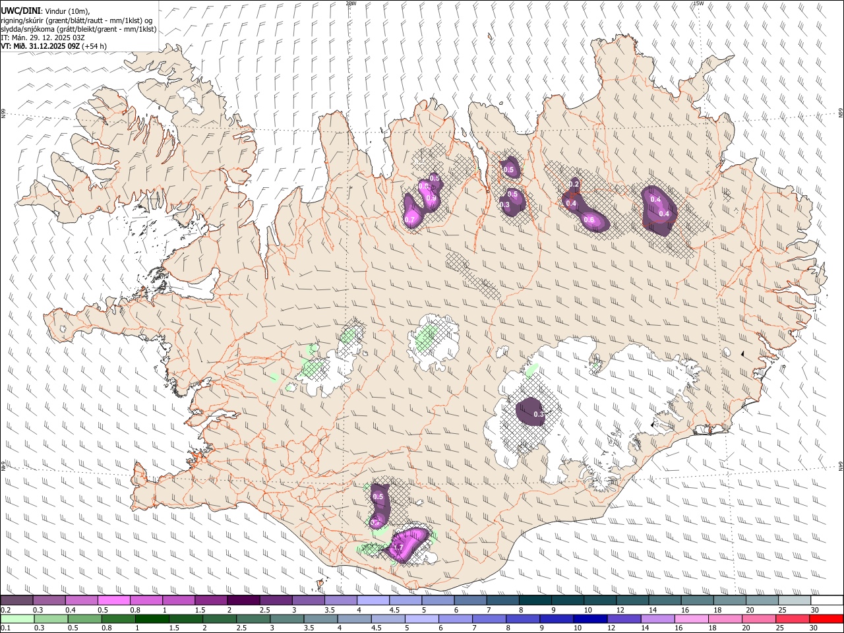
Task: Select the '0.7' precipitation value on the map
Action: (409, 220)
